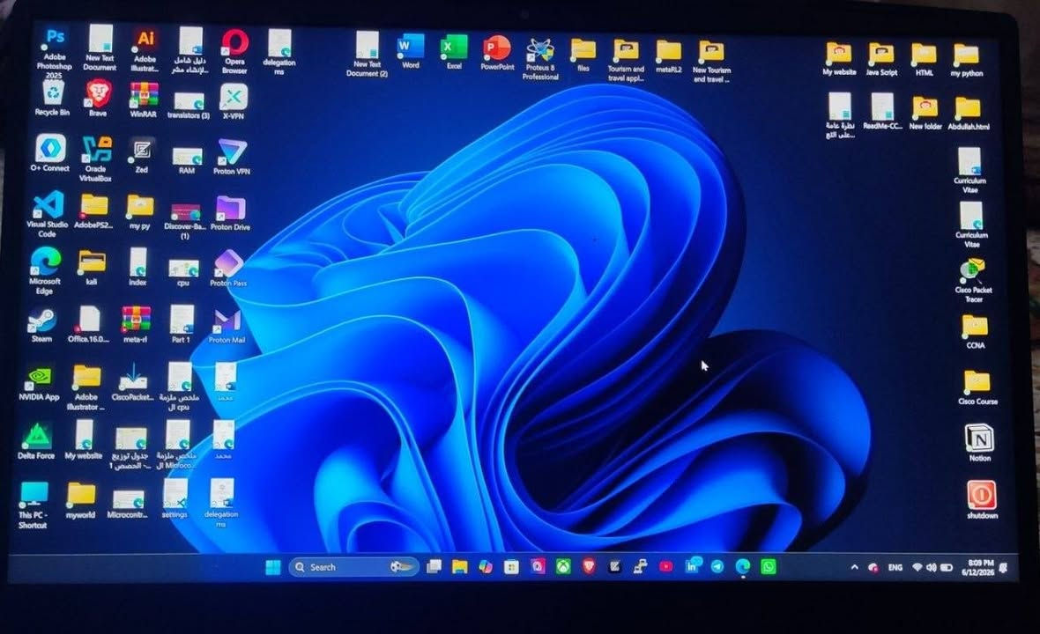Image resolution: width=1040 pixels, height=634 pixels.
Task: Open LinkedIn from the taskbar
Action: (x=693, y=566)
